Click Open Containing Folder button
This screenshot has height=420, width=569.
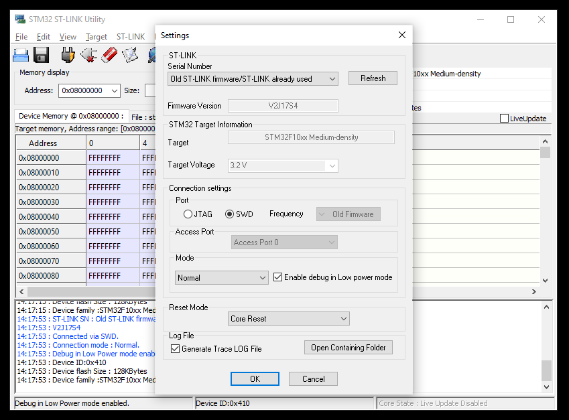click(x=349, y=348)
